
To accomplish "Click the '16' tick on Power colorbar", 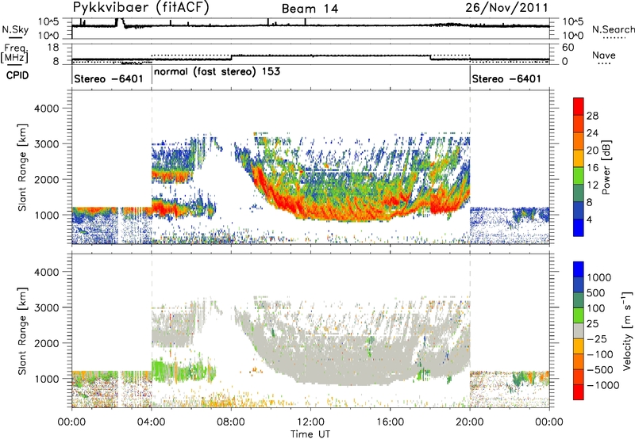I will click(x=592, y=168).
